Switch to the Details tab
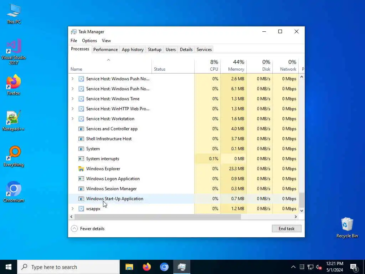Viewport: 365px width, 274px height. [x=186, y=49]
